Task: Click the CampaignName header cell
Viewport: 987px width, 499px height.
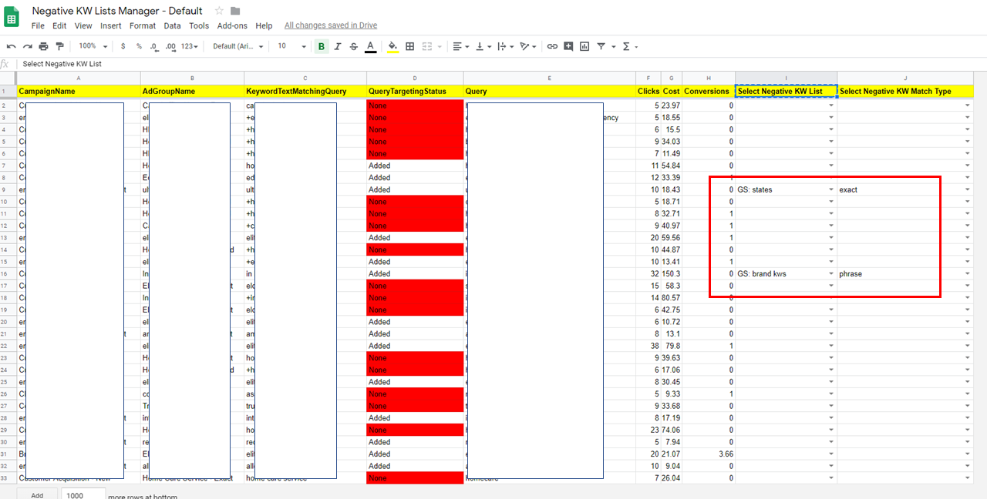Action: pos(78,91)
